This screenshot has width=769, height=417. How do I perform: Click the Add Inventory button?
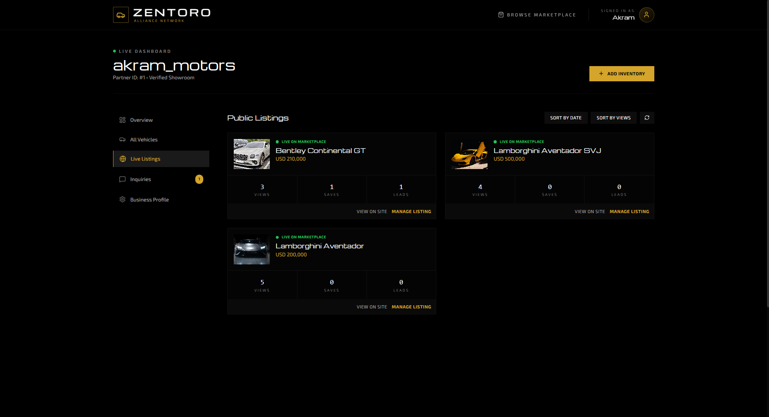(x=621, y=74)
